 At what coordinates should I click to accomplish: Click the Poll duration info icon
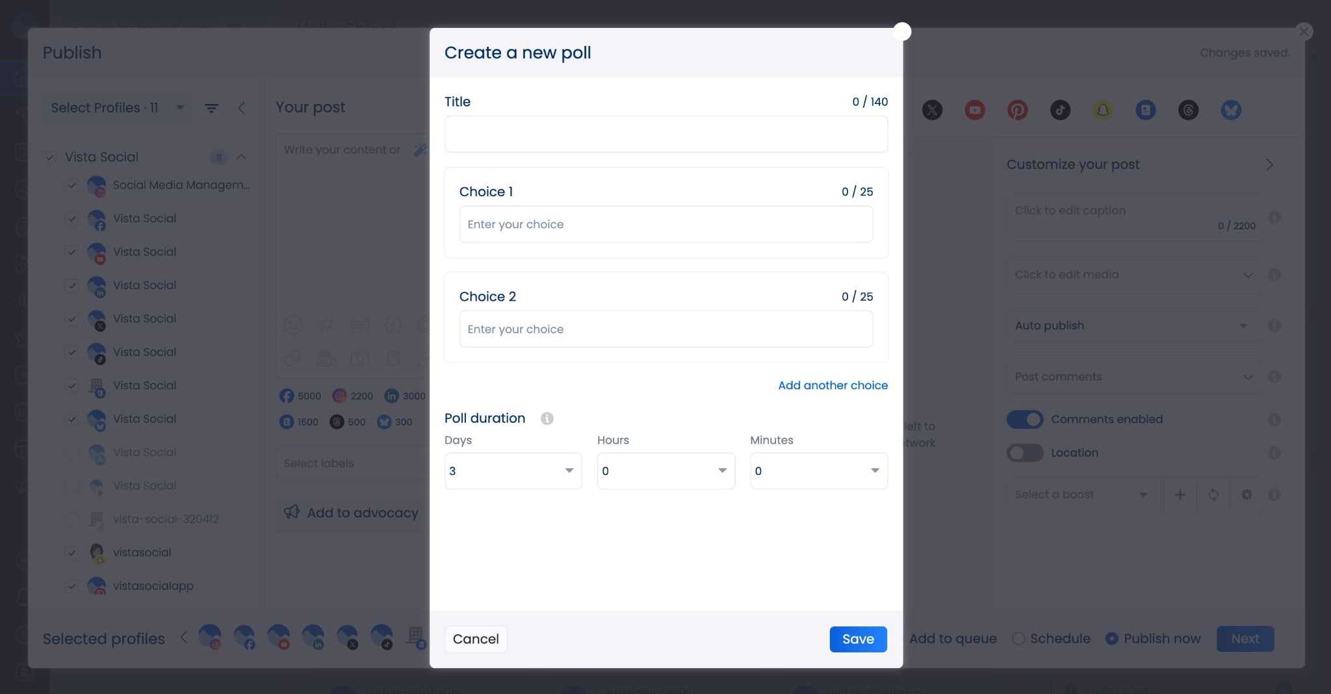547,418
